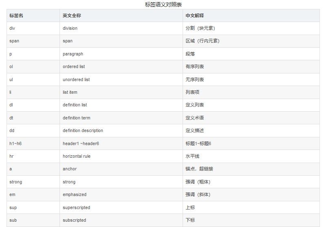Click the 定义描述 cell
Screen dimensions: 324x227
[251, 131]
